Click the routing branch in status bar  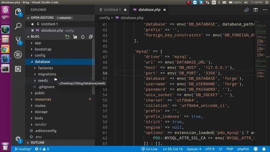pyautogui.click(x=23, y=149)
